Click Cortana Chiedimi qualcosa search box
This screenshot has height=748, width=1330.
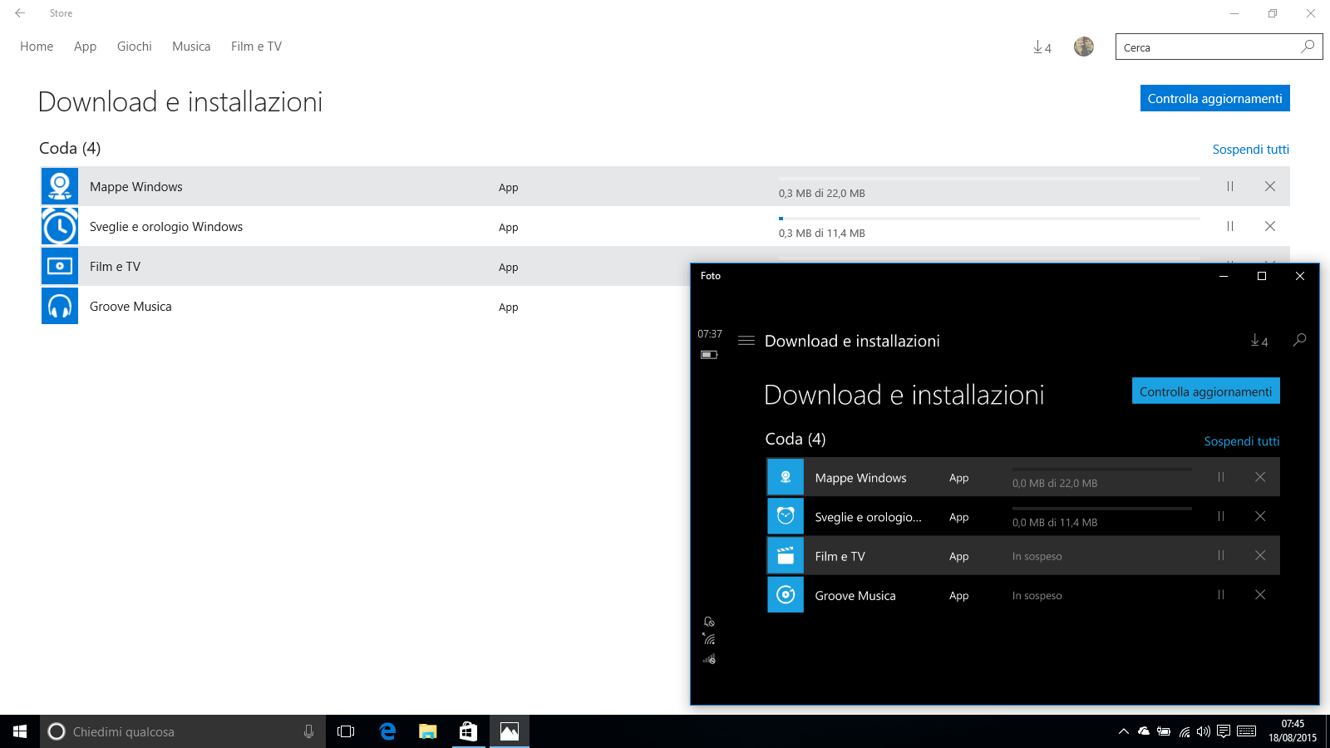(183, 731)
